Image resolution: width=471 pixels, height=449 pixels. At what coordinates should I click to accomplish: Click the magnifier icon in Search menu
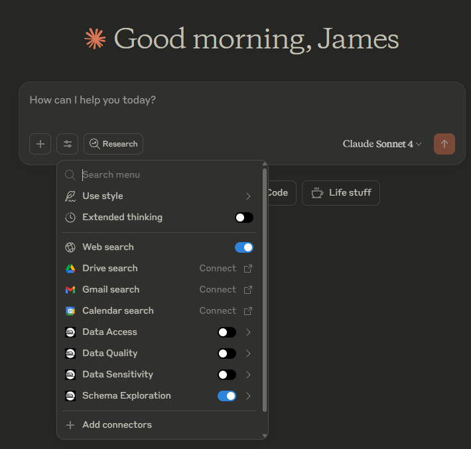[x=70, y=175]
